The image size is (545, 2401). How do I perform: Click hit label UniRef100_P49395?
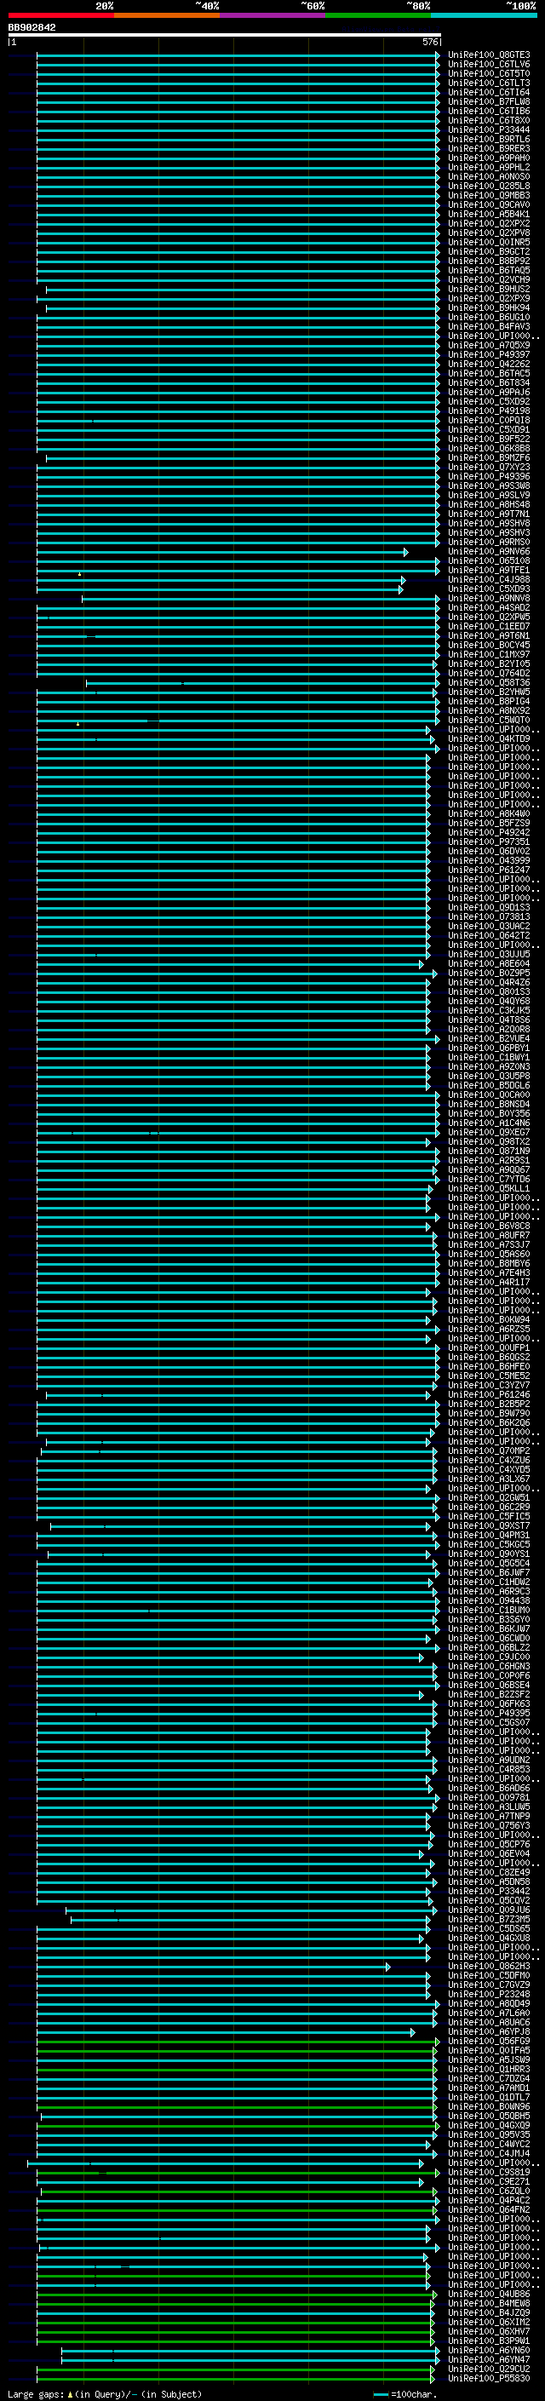tap(488, 1714)
